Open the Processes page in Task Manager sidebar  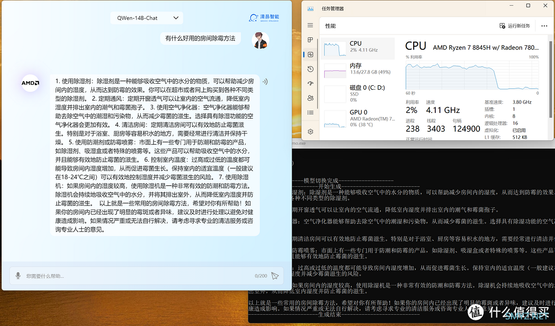[310, 40]
